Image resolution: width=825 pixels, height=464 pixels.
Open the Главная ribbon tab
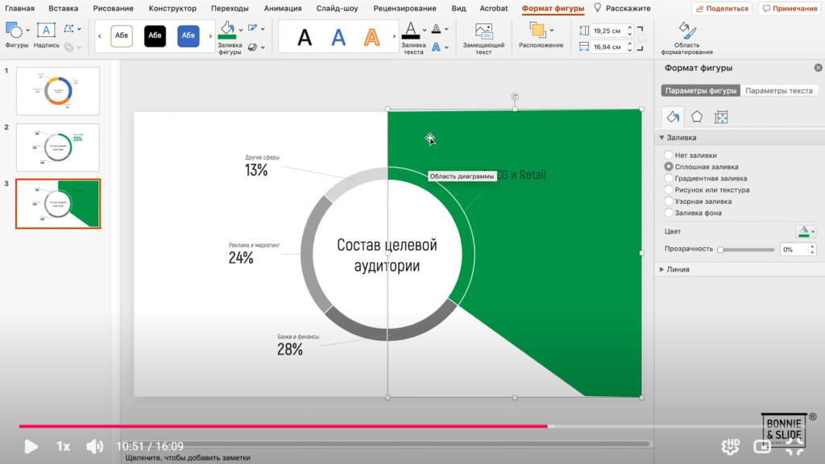pyautogui.click(x=19, y=8)
